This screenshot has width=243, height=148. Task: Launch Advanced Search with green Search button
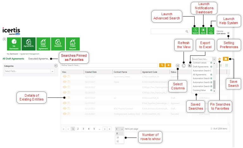coord(195,31)
